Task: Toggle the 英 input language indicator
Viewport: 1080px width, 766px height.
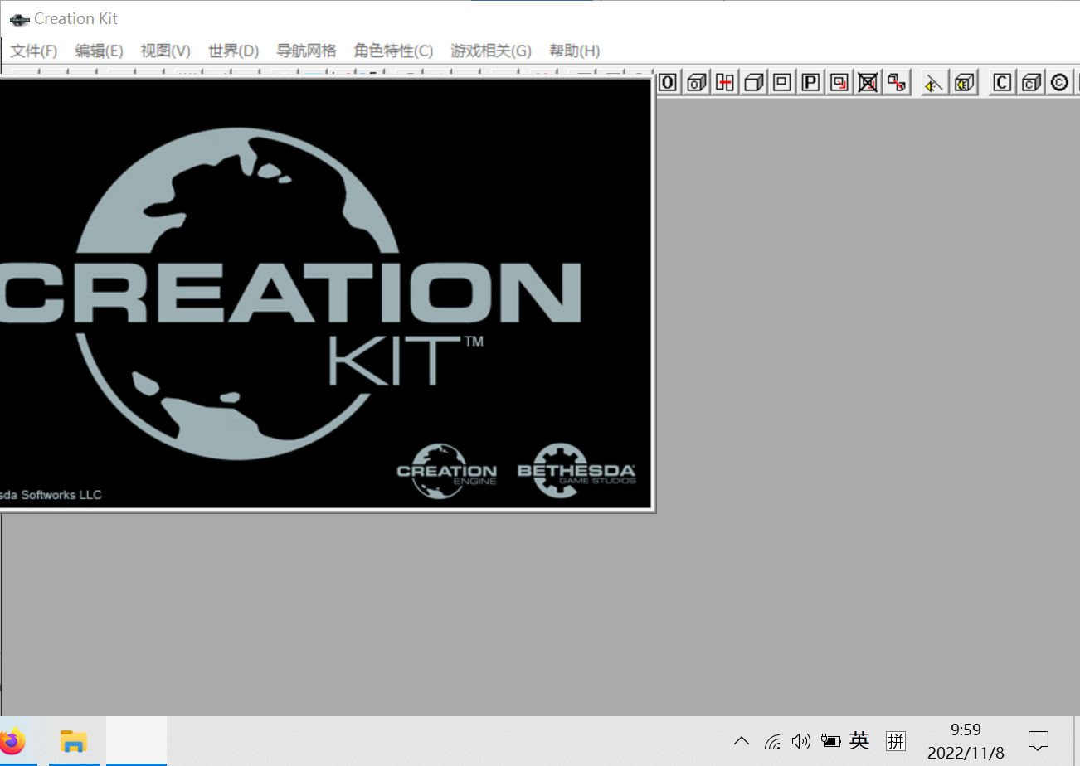Action: point(859,740)
